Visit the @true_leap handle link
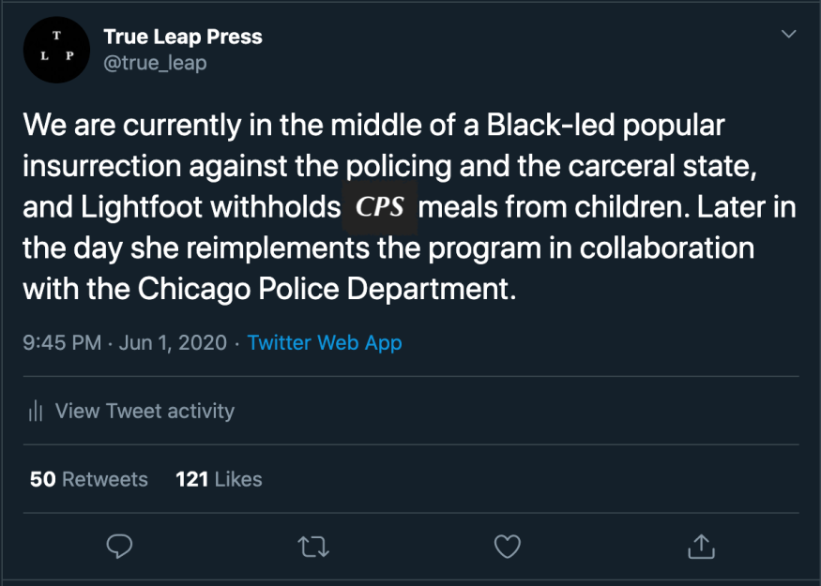 click(x=155, y=63)
